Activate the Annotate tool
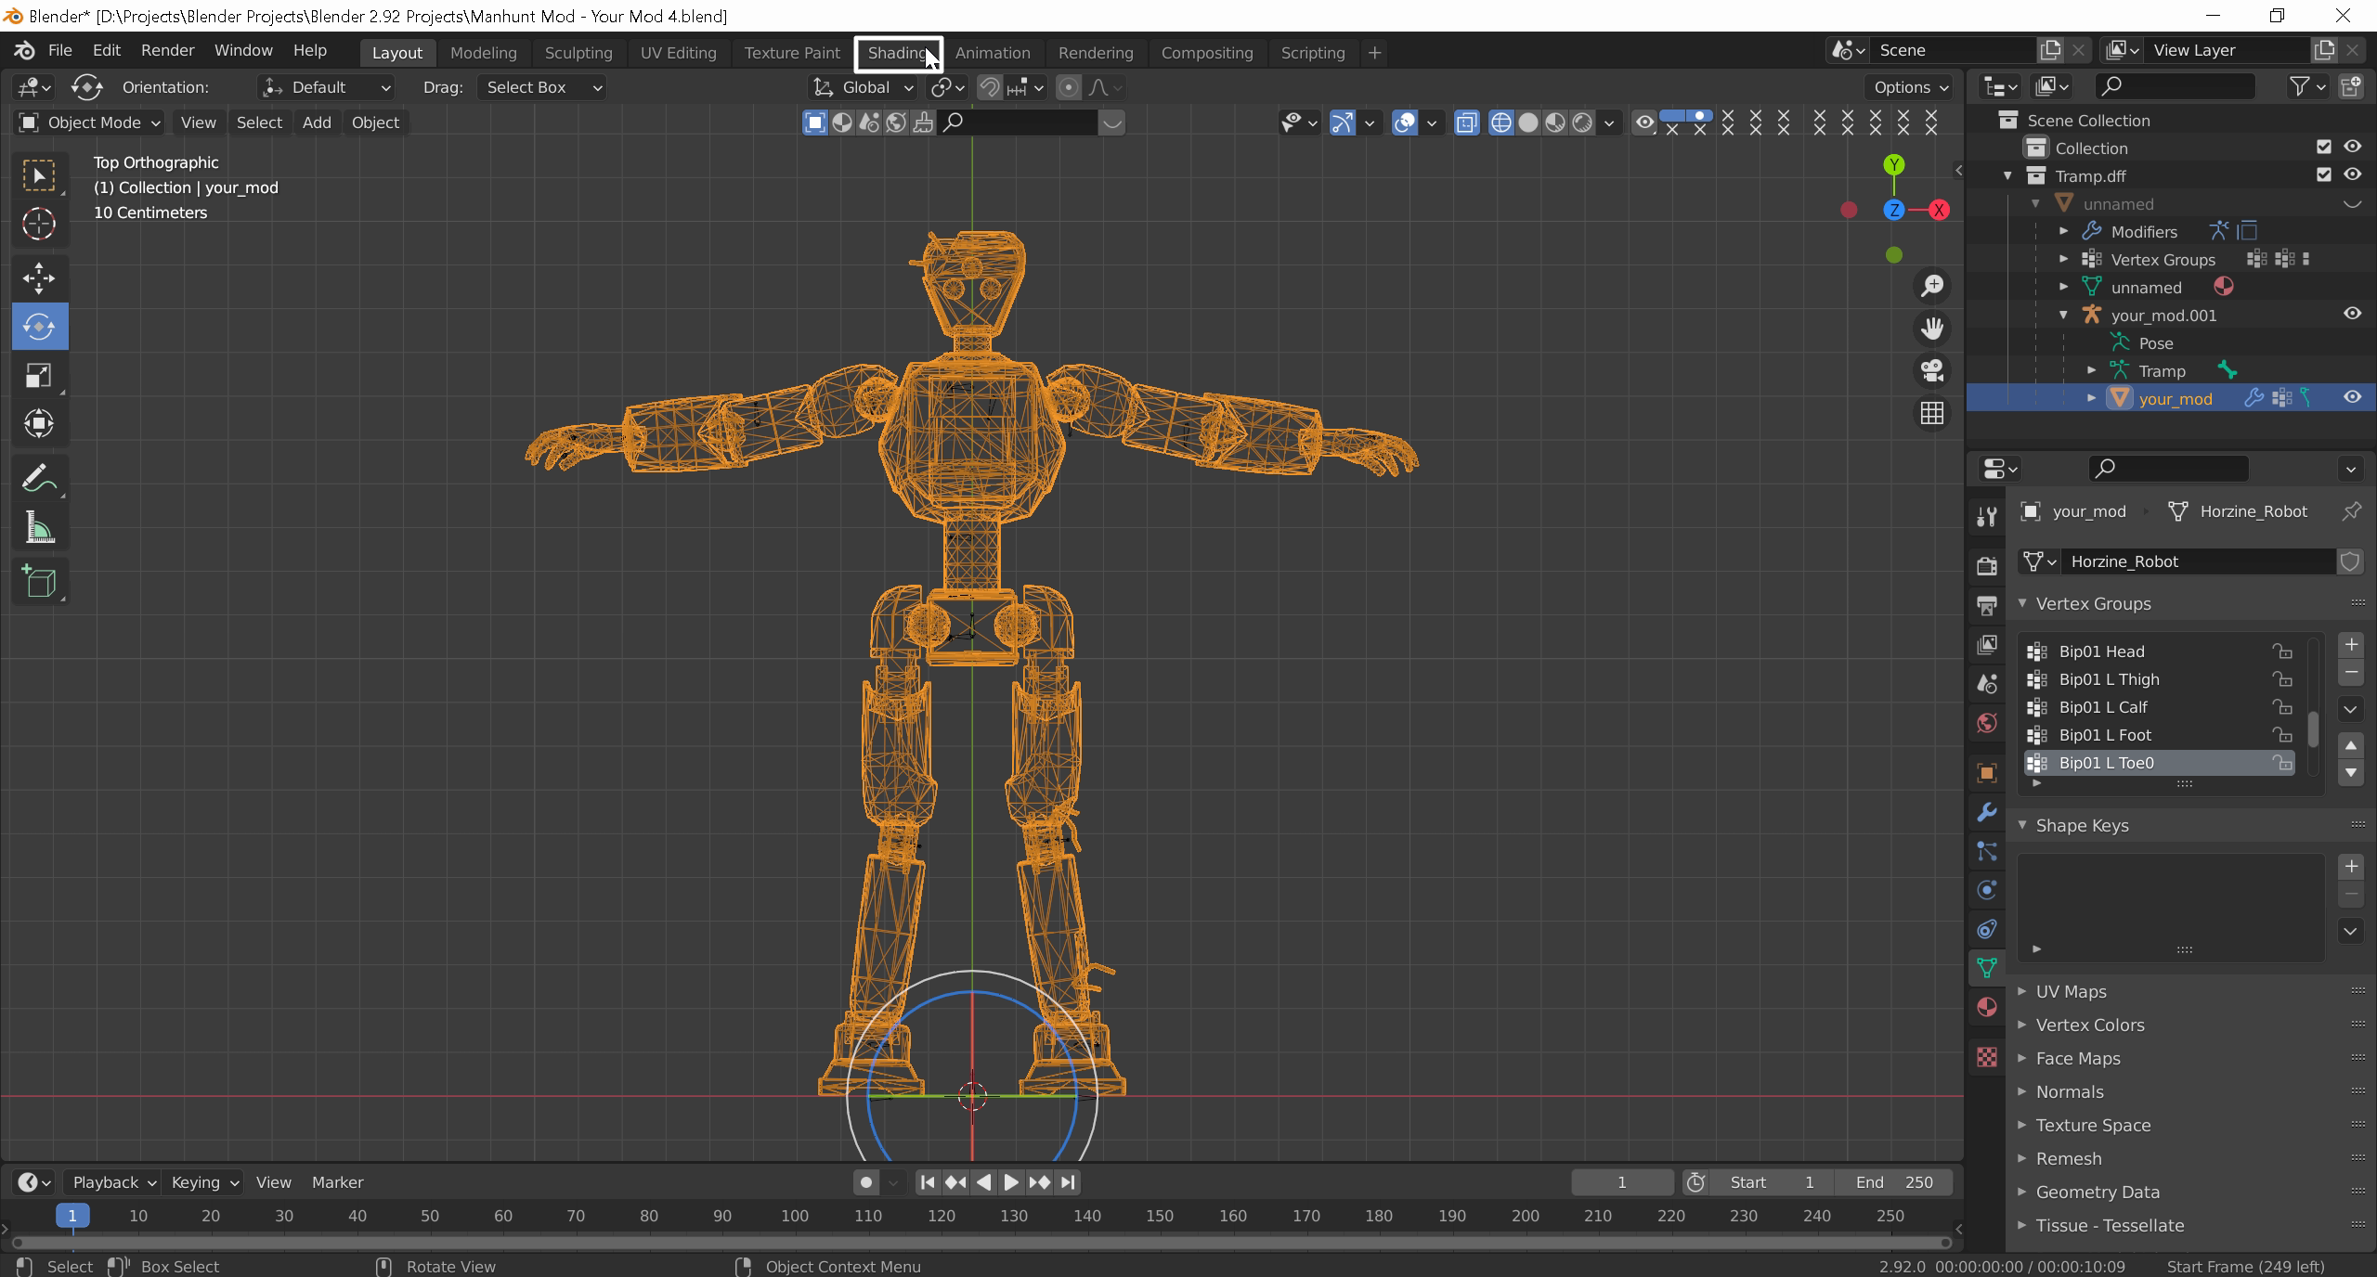2377x1277 pixels. pyautogui.click(x=39, y=479)
